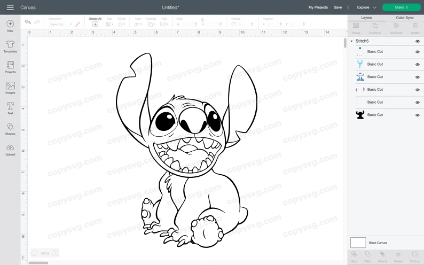Click the canvas vertical scrollbar
424x265 pixels.
pos(345,43)
